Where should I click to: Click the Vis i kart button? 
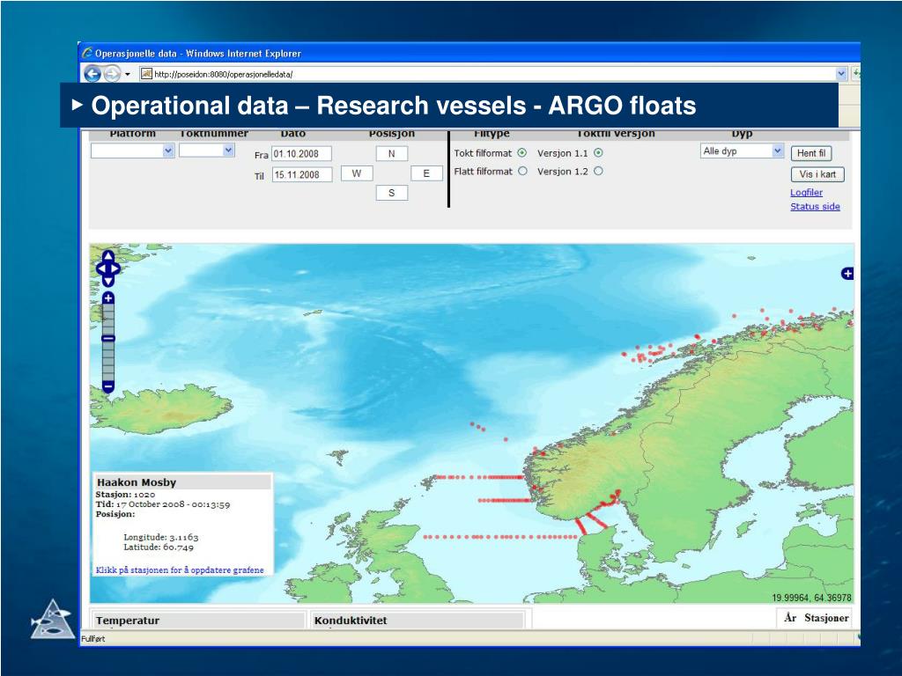[817, 174]
